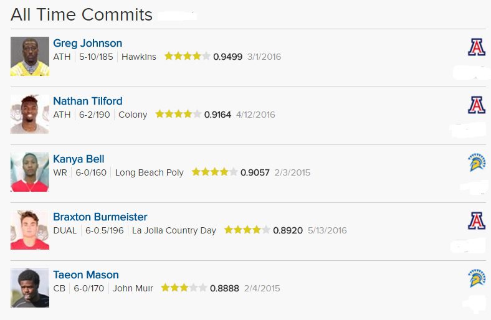
Task: Click Arizona logo beside Greg Johnson
Action: pos(477,47)
